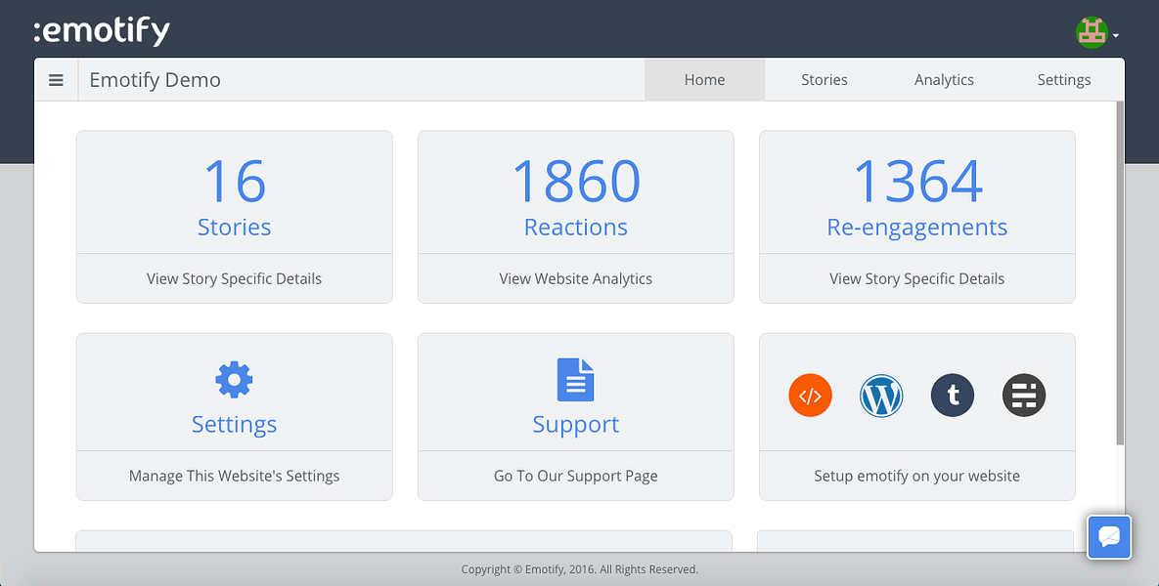Click the Settings gear icon
This screenshot has height=586, width=1159.
[x=235, y=380]
